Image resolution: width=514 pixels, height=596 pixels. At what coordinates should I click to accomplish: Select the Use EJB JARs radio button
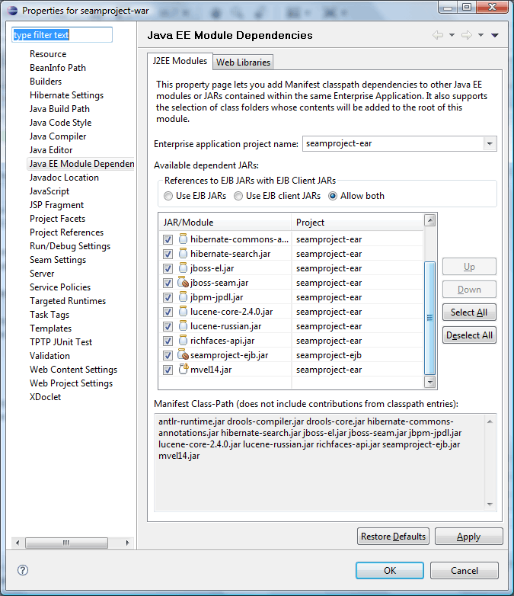pos(168,196)
